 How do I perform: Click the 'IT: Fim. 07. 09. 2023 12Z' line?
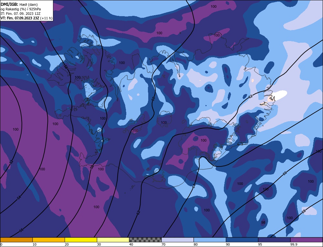point(21,14)
